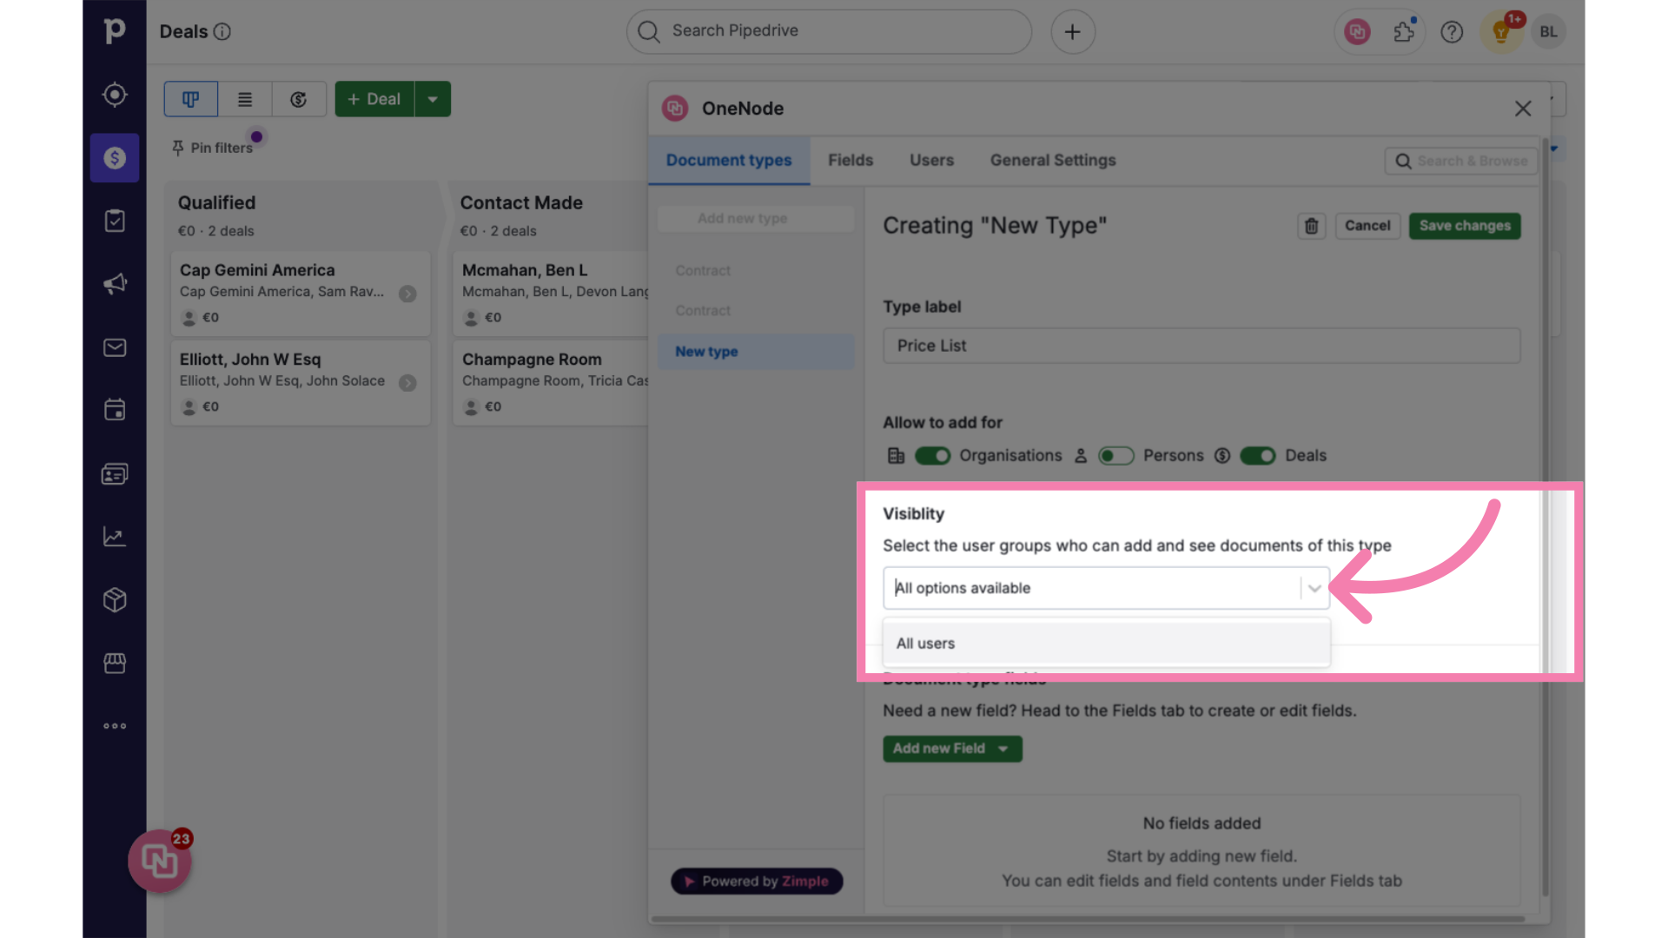Viewport: 1668px width, 938px height.
Task: Click Powered by Zimple badge
Action: tap(757, 882)
